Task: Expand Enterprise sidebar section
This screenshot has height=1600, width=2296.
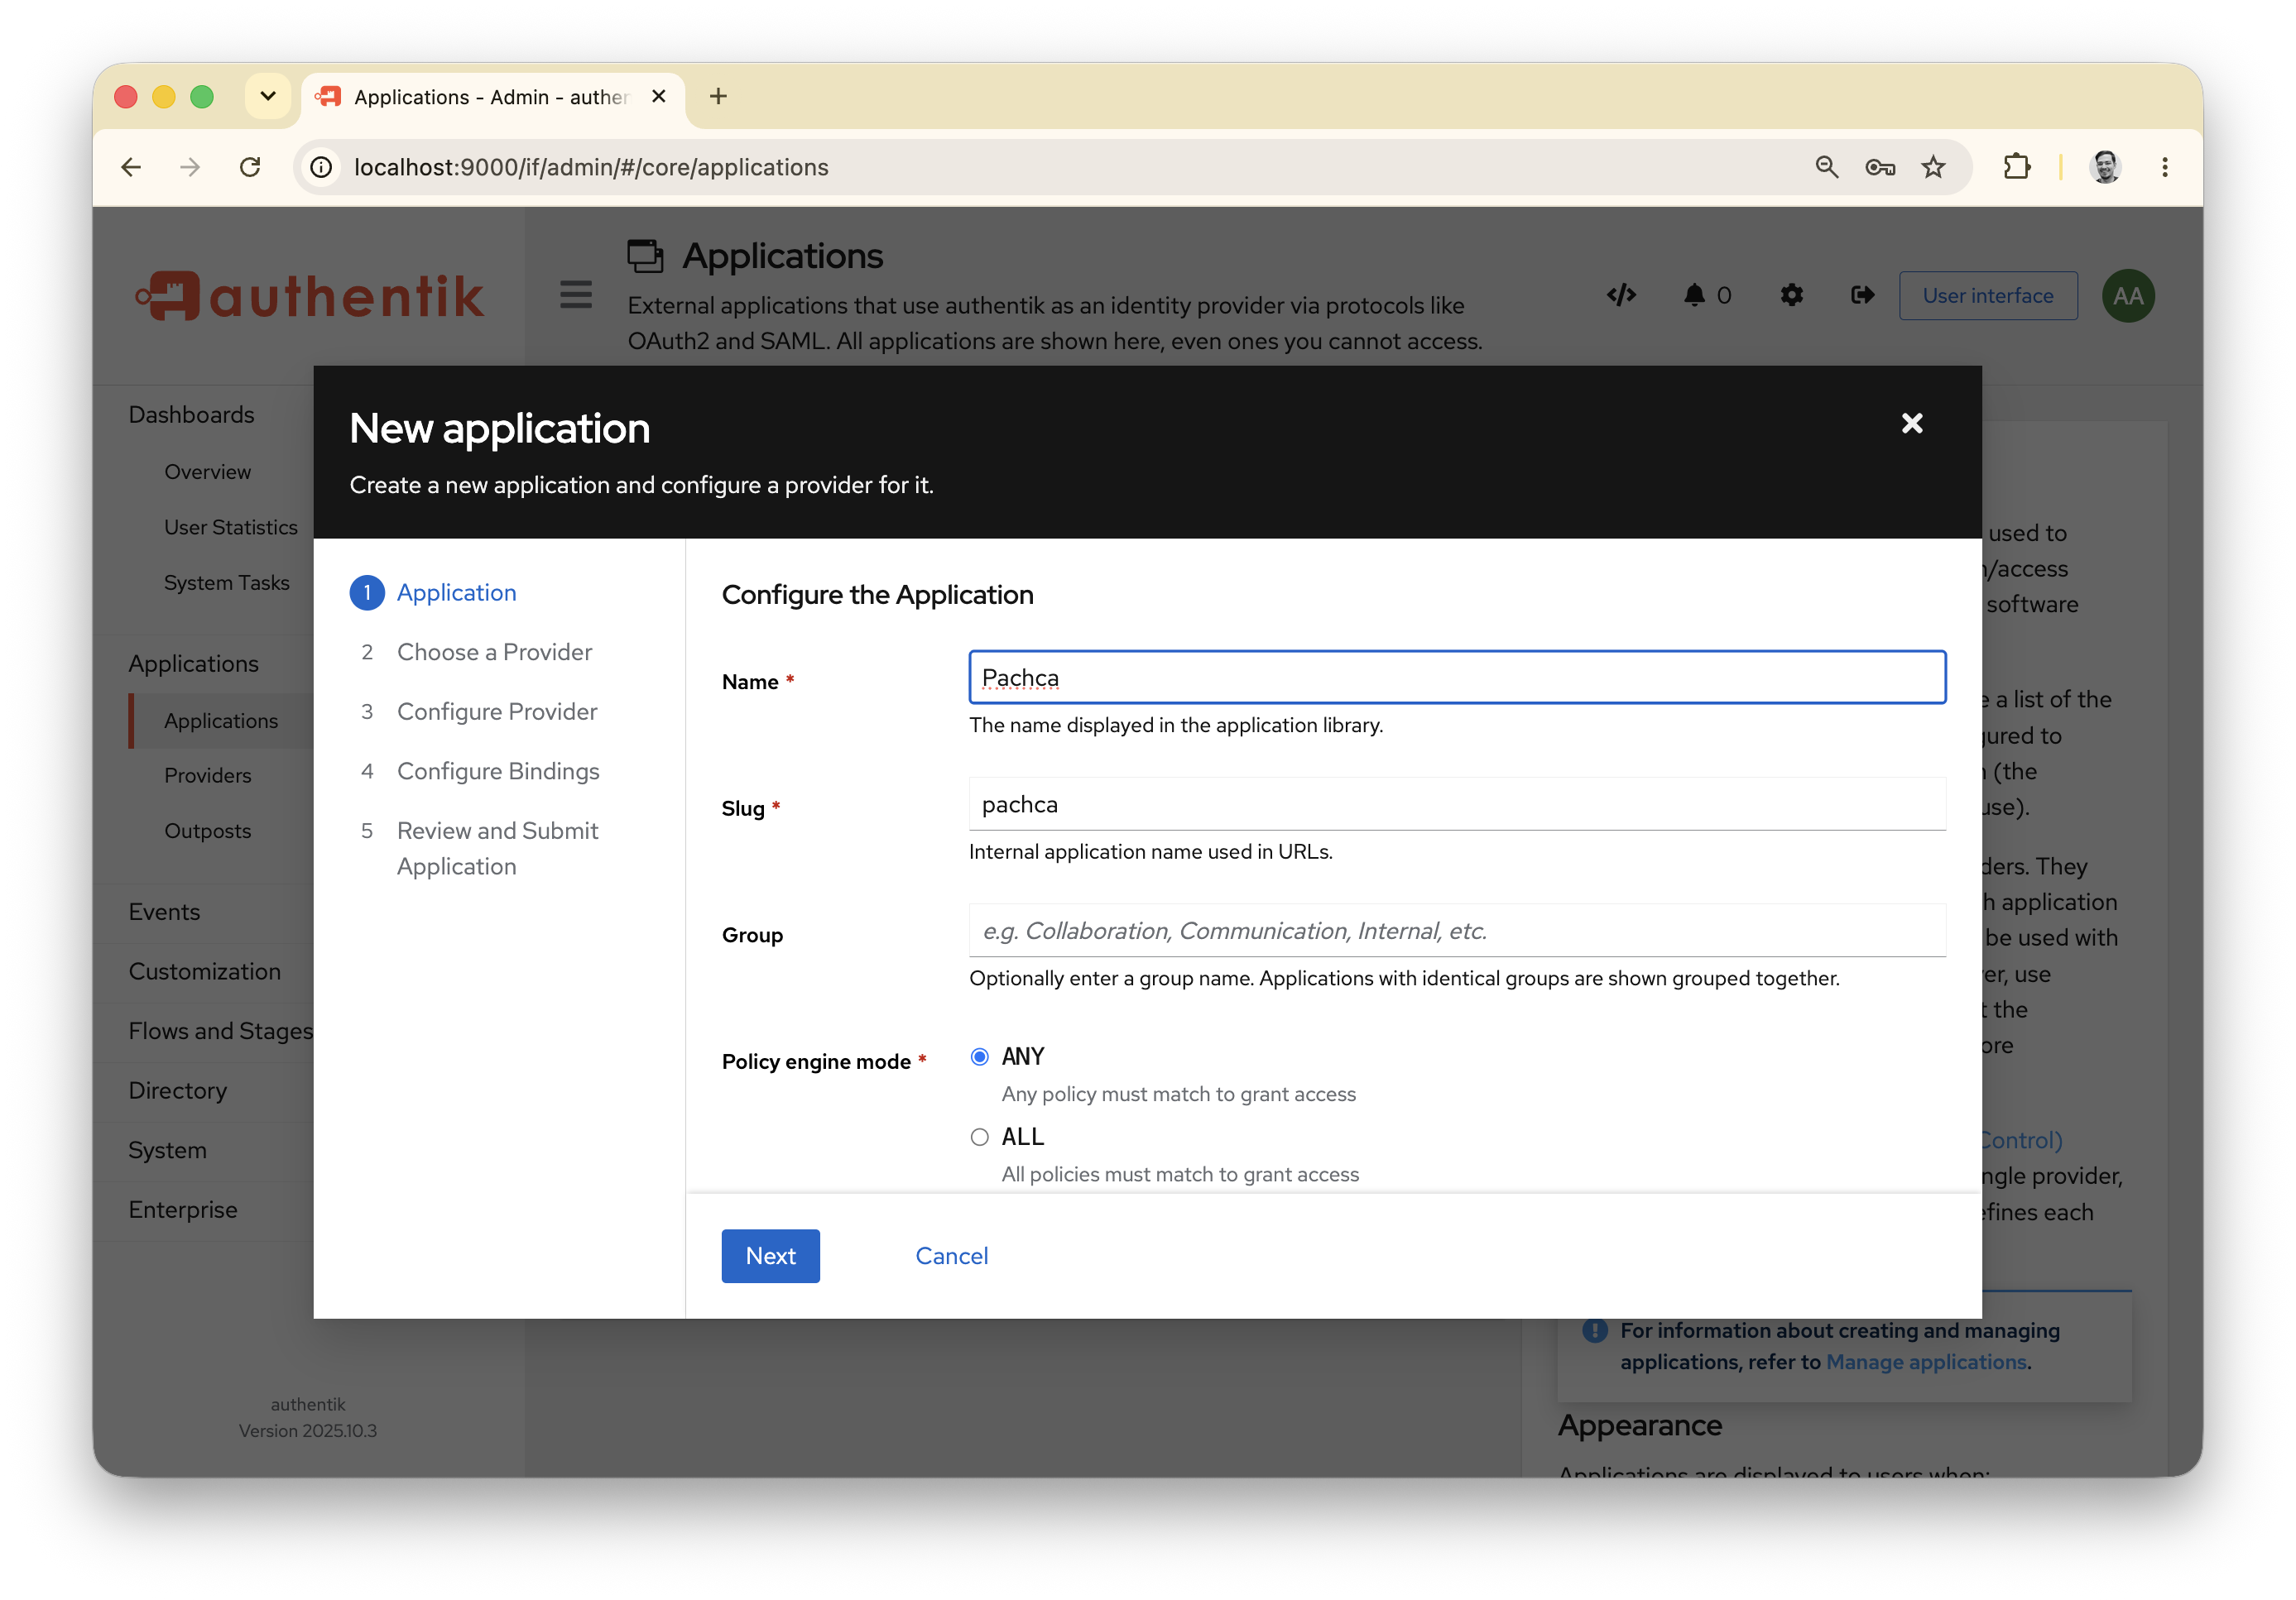Action: pos(183,1210)
